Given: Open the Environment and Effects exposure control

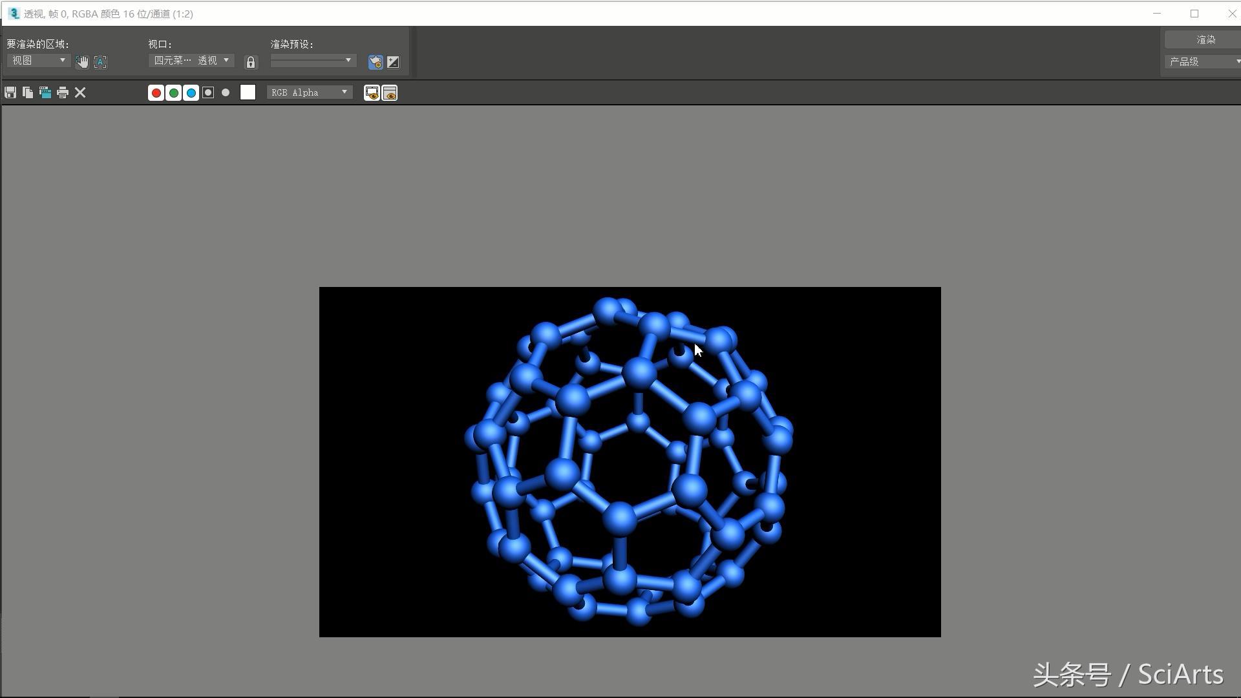Looking at the screenshot, I should pos(392,62).
